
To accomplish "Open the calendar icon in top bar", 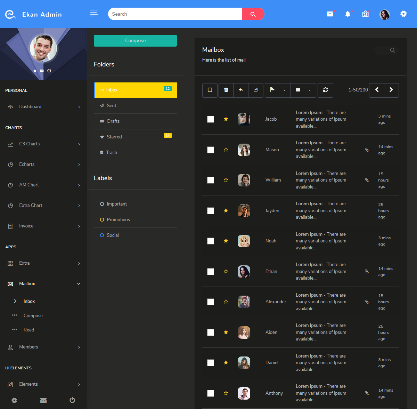I will pos(365,14).
